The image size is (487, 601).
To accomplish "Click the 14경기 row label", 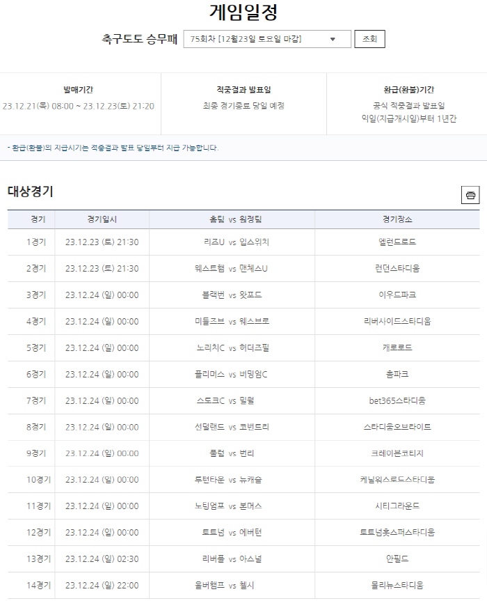I will [x=38, y=586].
